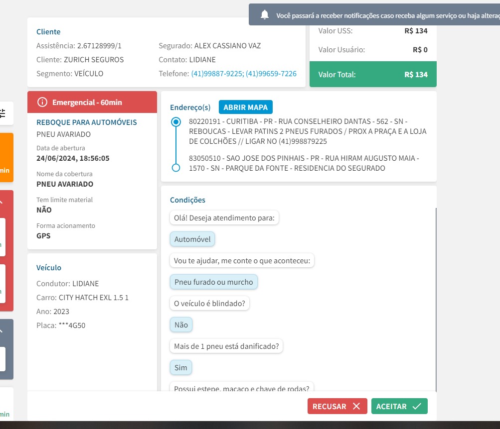Click the Condições panel scrollbar
Image resolution: width=500 pixels, height=429 pixels.
(x=436, y=299)
